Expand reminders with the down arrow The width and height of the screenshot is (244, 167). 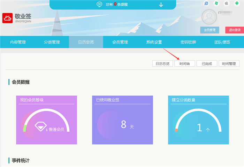pos(161,5)
